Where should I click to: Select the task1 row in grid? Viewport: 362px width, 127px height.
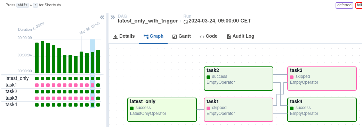point(51,85)
